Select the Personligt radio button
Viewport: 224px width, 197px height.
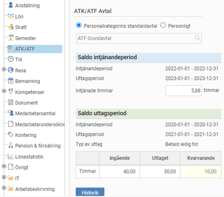click(x=163, y=26)
